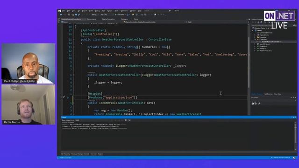Open the Edit menu
Image resolution: width=299 pixels, height=168 pixels.
click(68, 11)
